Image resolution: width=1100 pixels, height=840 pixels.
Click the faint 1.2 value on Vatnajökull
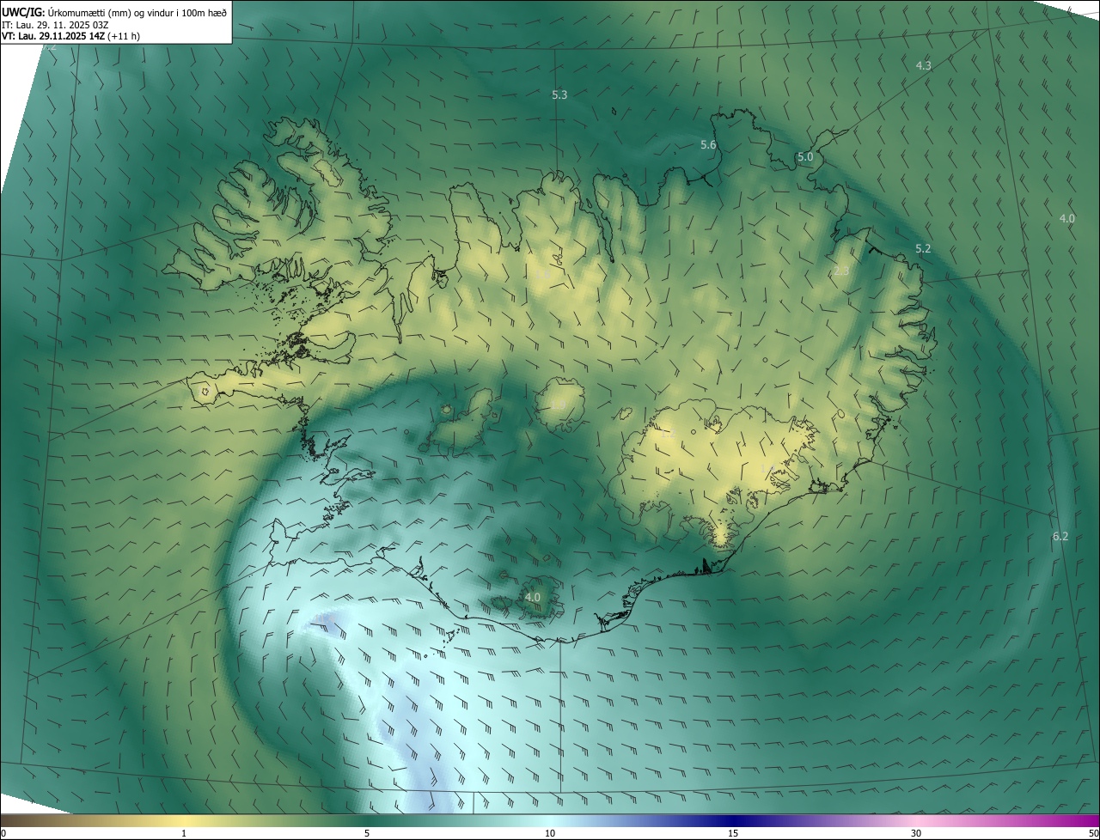coord(668,435)
